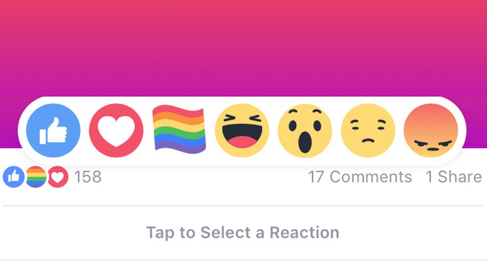Open the 17 Comments link
Image resolution: width=487 pixels, height=273 pixels.
[x=360, y=177]
